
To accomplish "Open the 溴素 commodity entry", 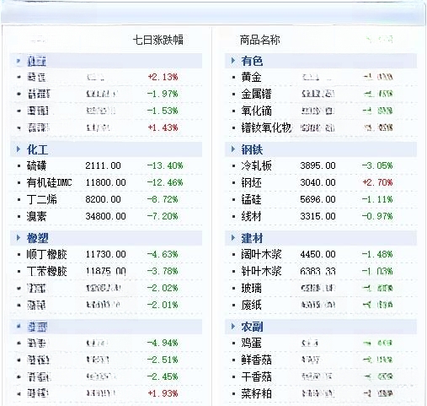I will point(36,216).
